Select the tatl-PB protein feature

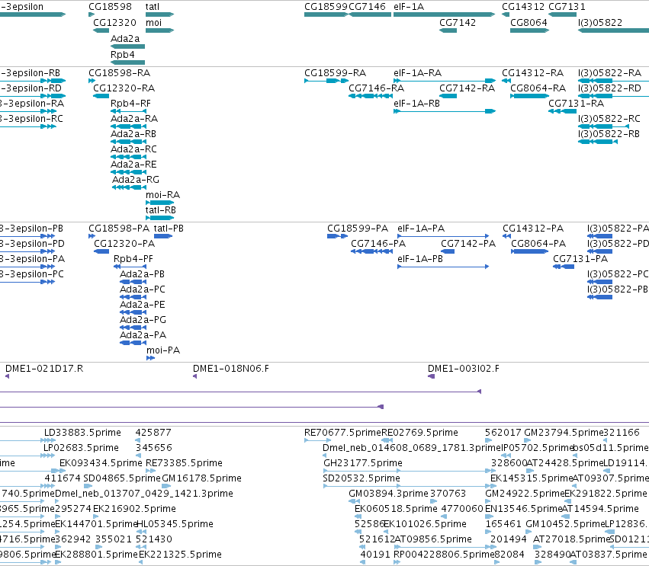click(x=163, y=236)
